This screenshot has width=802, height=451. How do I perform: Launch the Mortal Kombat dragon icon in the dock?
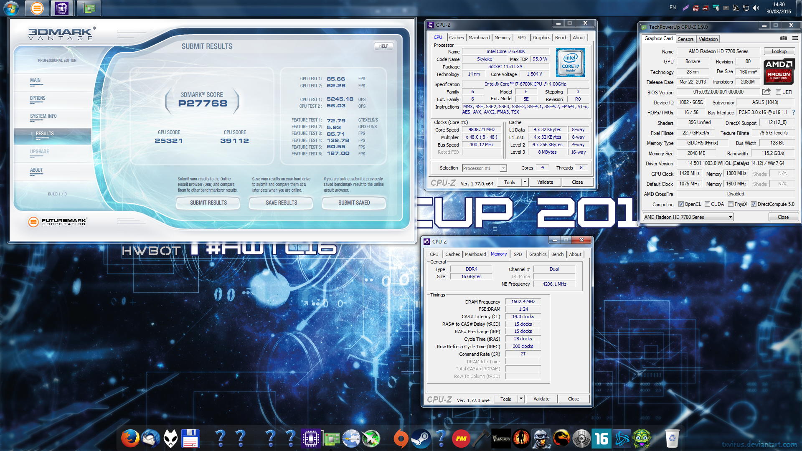coord(561,438)
